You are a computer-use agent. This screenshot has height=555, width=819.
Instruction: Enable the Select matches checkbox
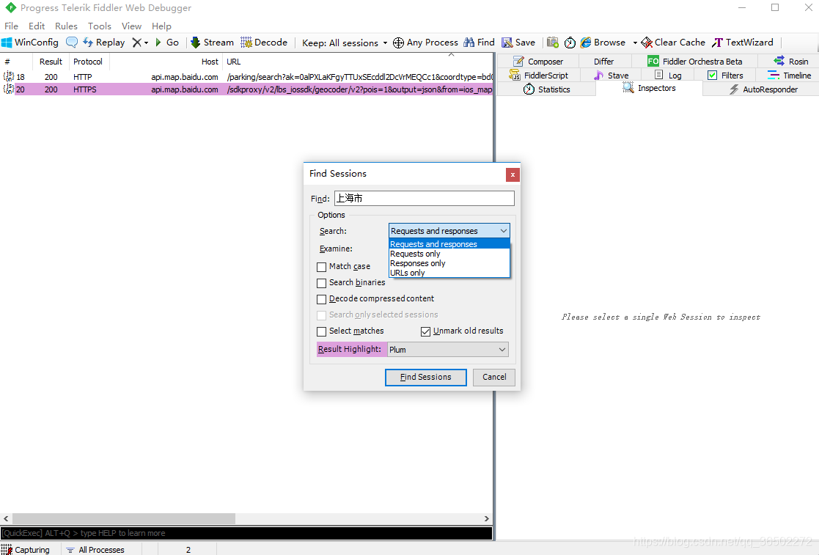[322, 331]
